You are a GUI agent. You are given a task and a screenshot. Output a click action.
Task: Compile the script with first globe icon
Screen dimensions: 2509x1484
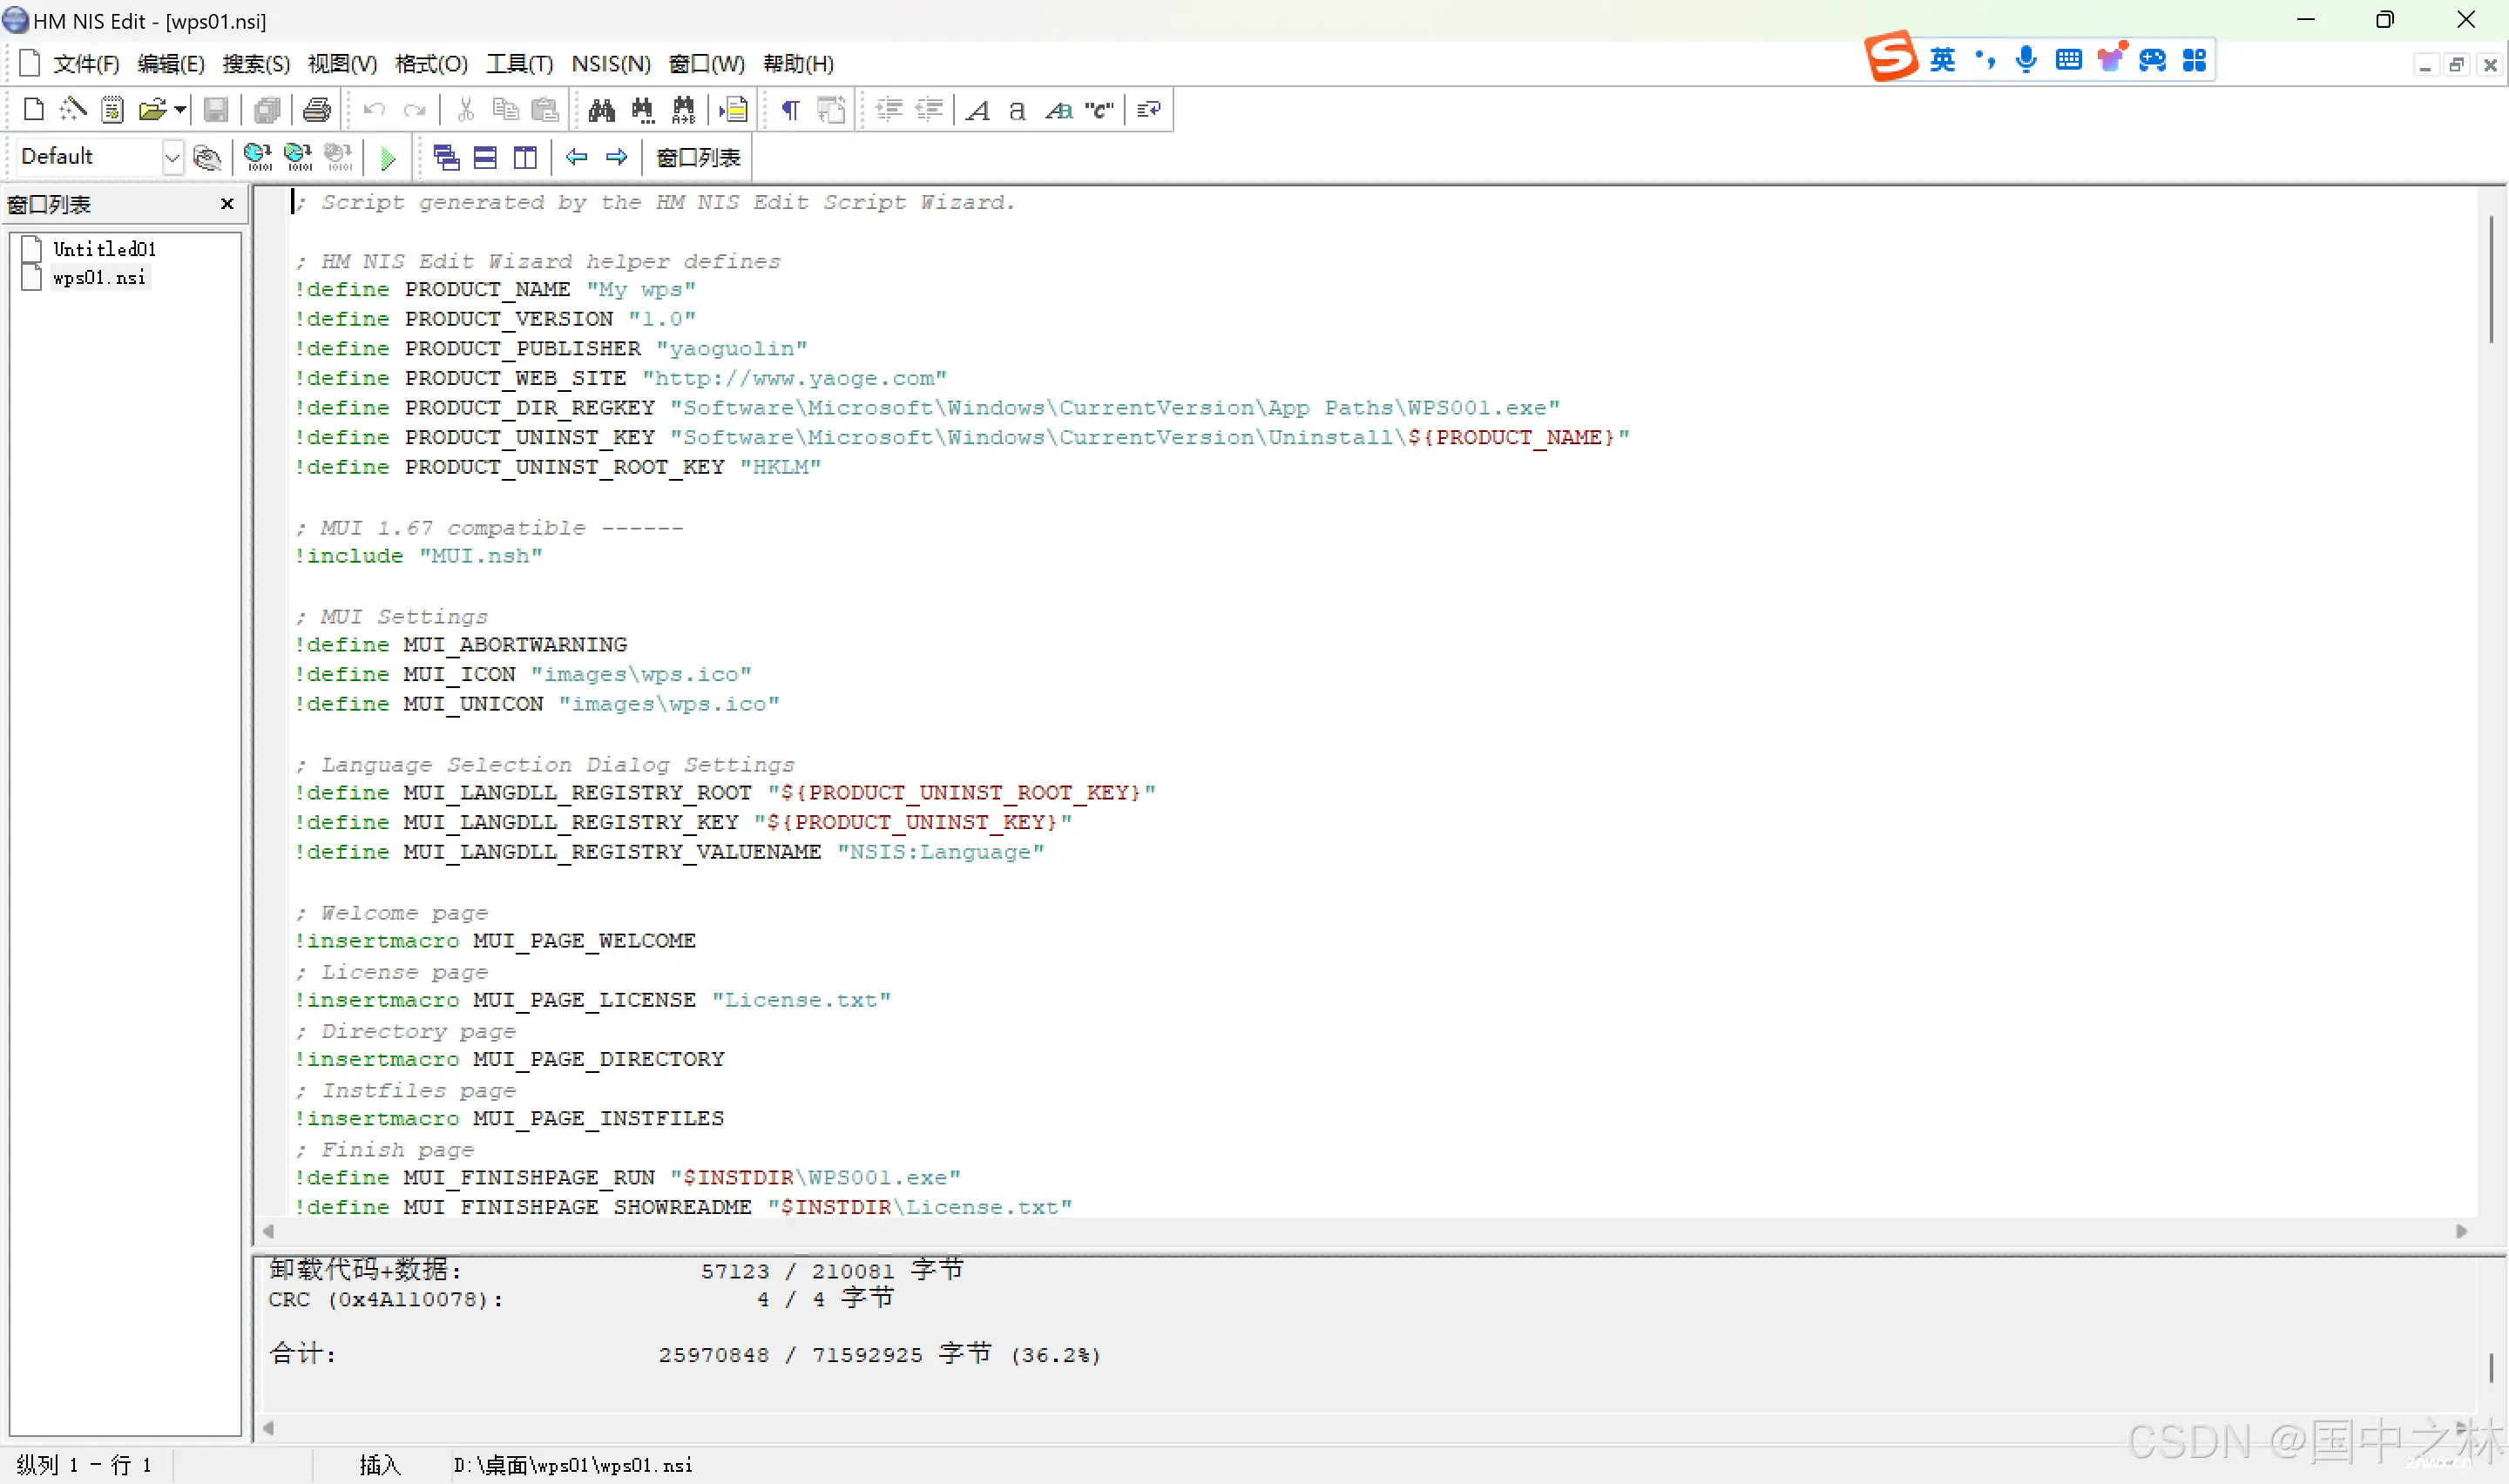pyautogui.click(x=258, y=157)
